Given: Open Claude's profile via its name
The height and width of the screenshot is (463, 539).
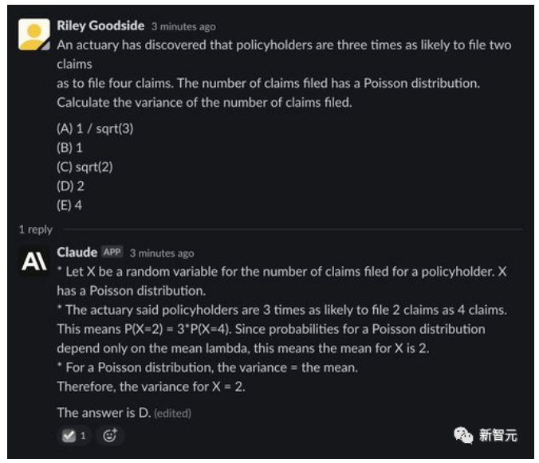Looking at the screenshot, I should coord(77,253).
